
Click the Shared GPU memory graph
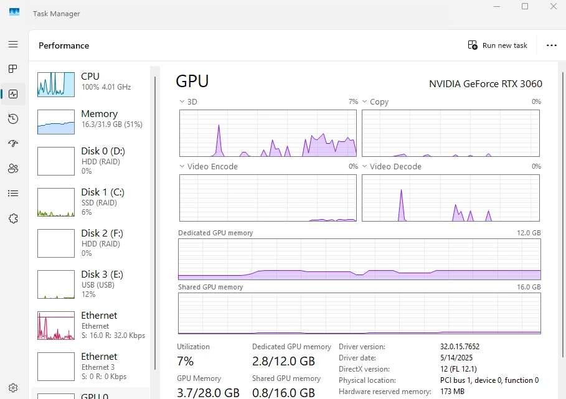(x=359, y=313)
